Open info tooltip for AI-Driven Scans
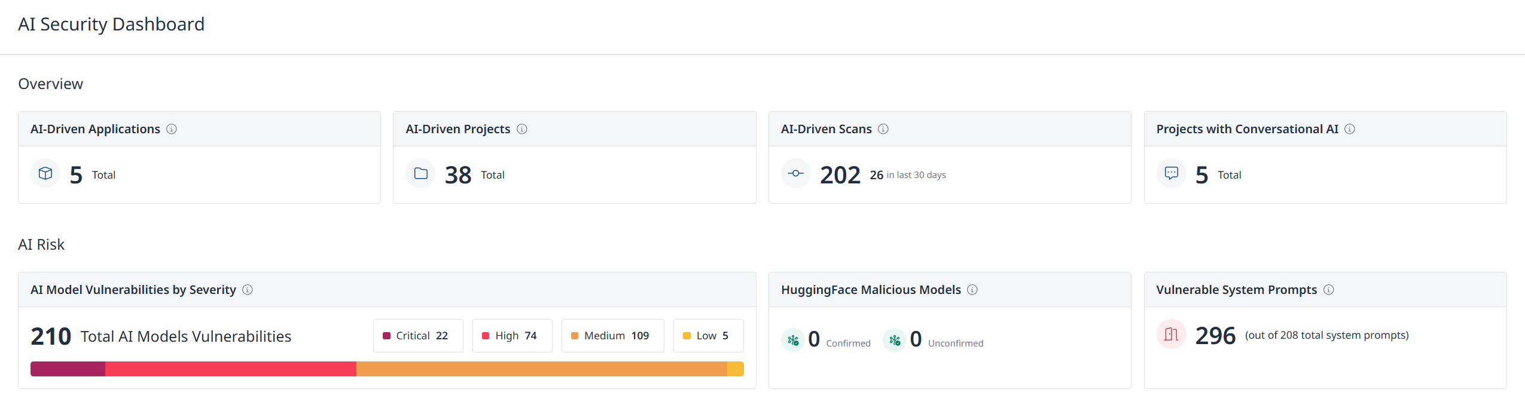1525x417 pixels. [883, 129]
